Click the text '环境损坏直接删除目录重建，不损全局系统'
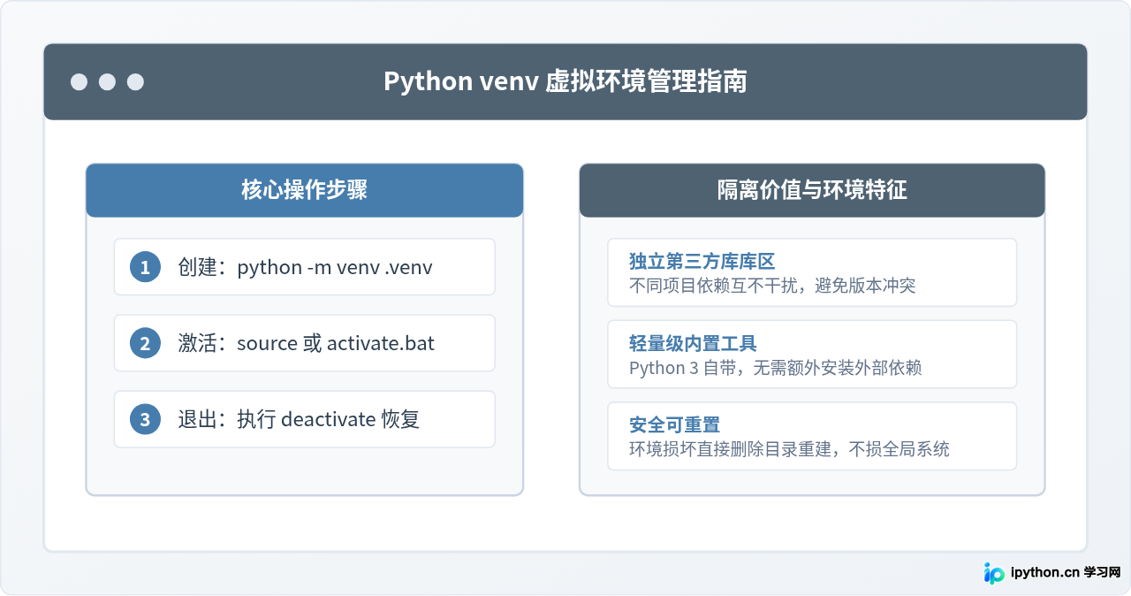The height and width of the screenshot is (596, 1131). (x=789, y=449)
